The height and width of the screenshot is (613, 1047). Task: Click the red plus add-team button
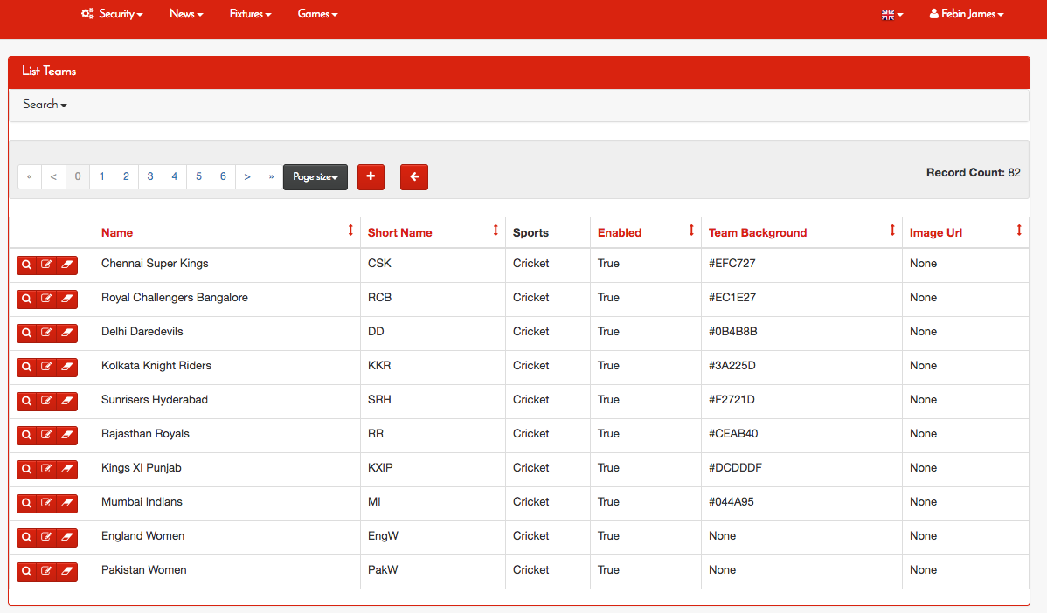point(371,176)
